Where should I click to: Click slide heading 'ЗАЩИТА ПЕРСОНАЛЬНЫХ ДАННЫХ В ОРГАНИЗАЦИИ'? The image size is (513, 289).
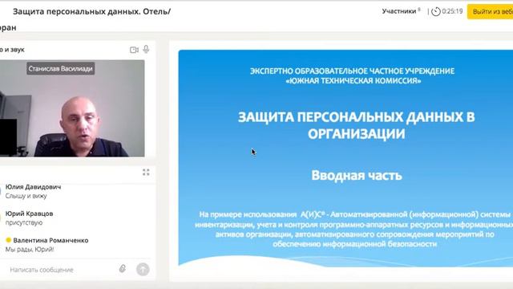(x=356, y=125)
